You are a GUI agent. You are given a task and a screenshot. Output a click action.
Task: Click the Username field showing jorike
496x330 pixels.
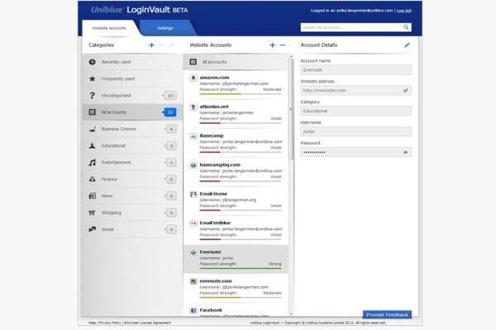pos(355,132)
